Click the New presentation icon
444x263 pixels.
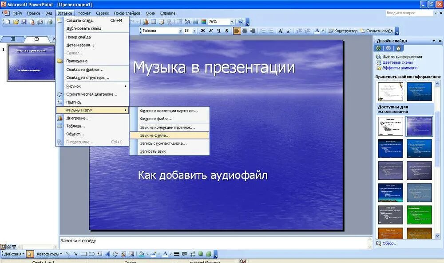(8, 22)
